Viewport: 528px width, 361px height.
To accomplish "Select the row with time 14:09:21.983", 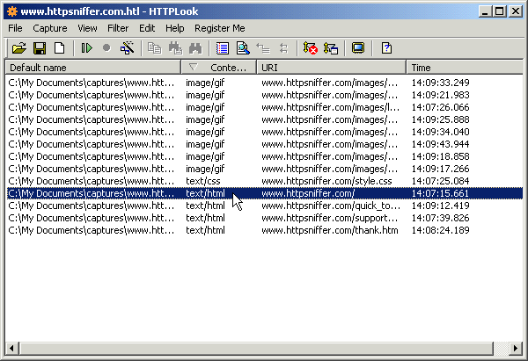I will tap(265, 95).
